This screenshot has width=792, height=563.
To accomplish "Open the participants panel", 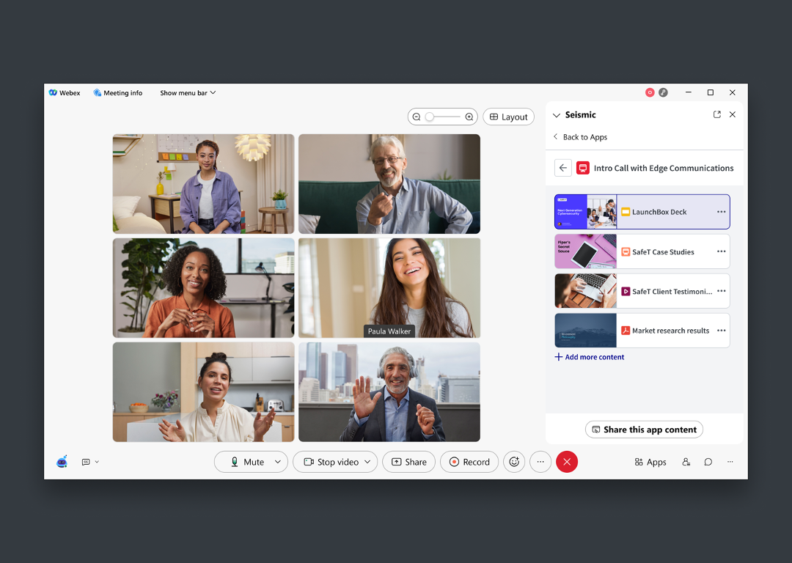I will (x=686, y=462).
